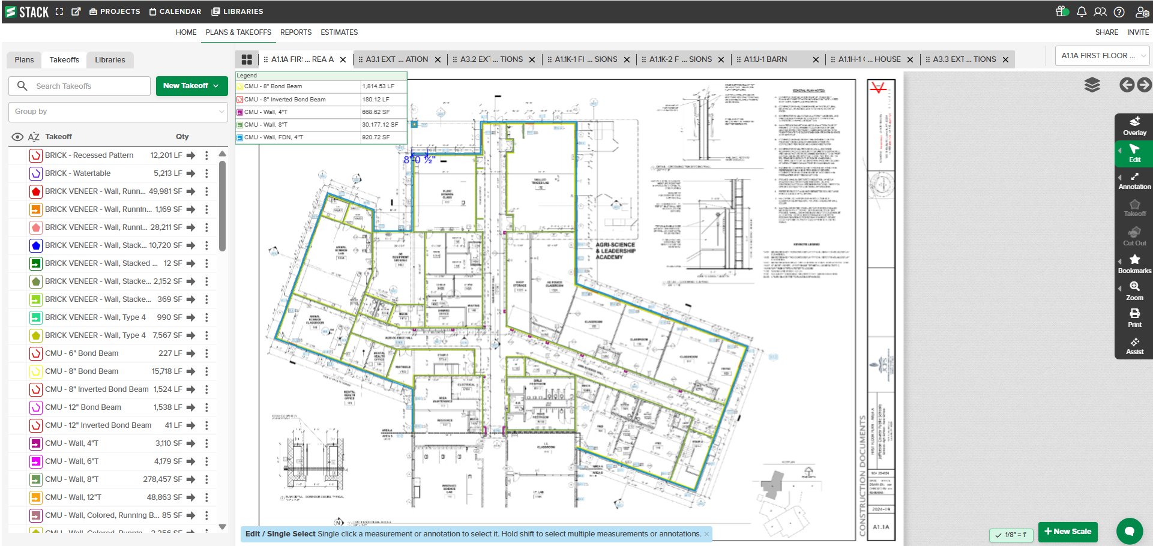This screenshot has height=546, width=1153.
Task: Select the Annotation tool
Action: 1134,181
